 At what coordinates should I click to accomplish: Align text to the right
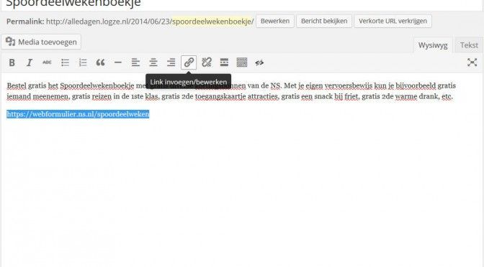tap(171, 62)
